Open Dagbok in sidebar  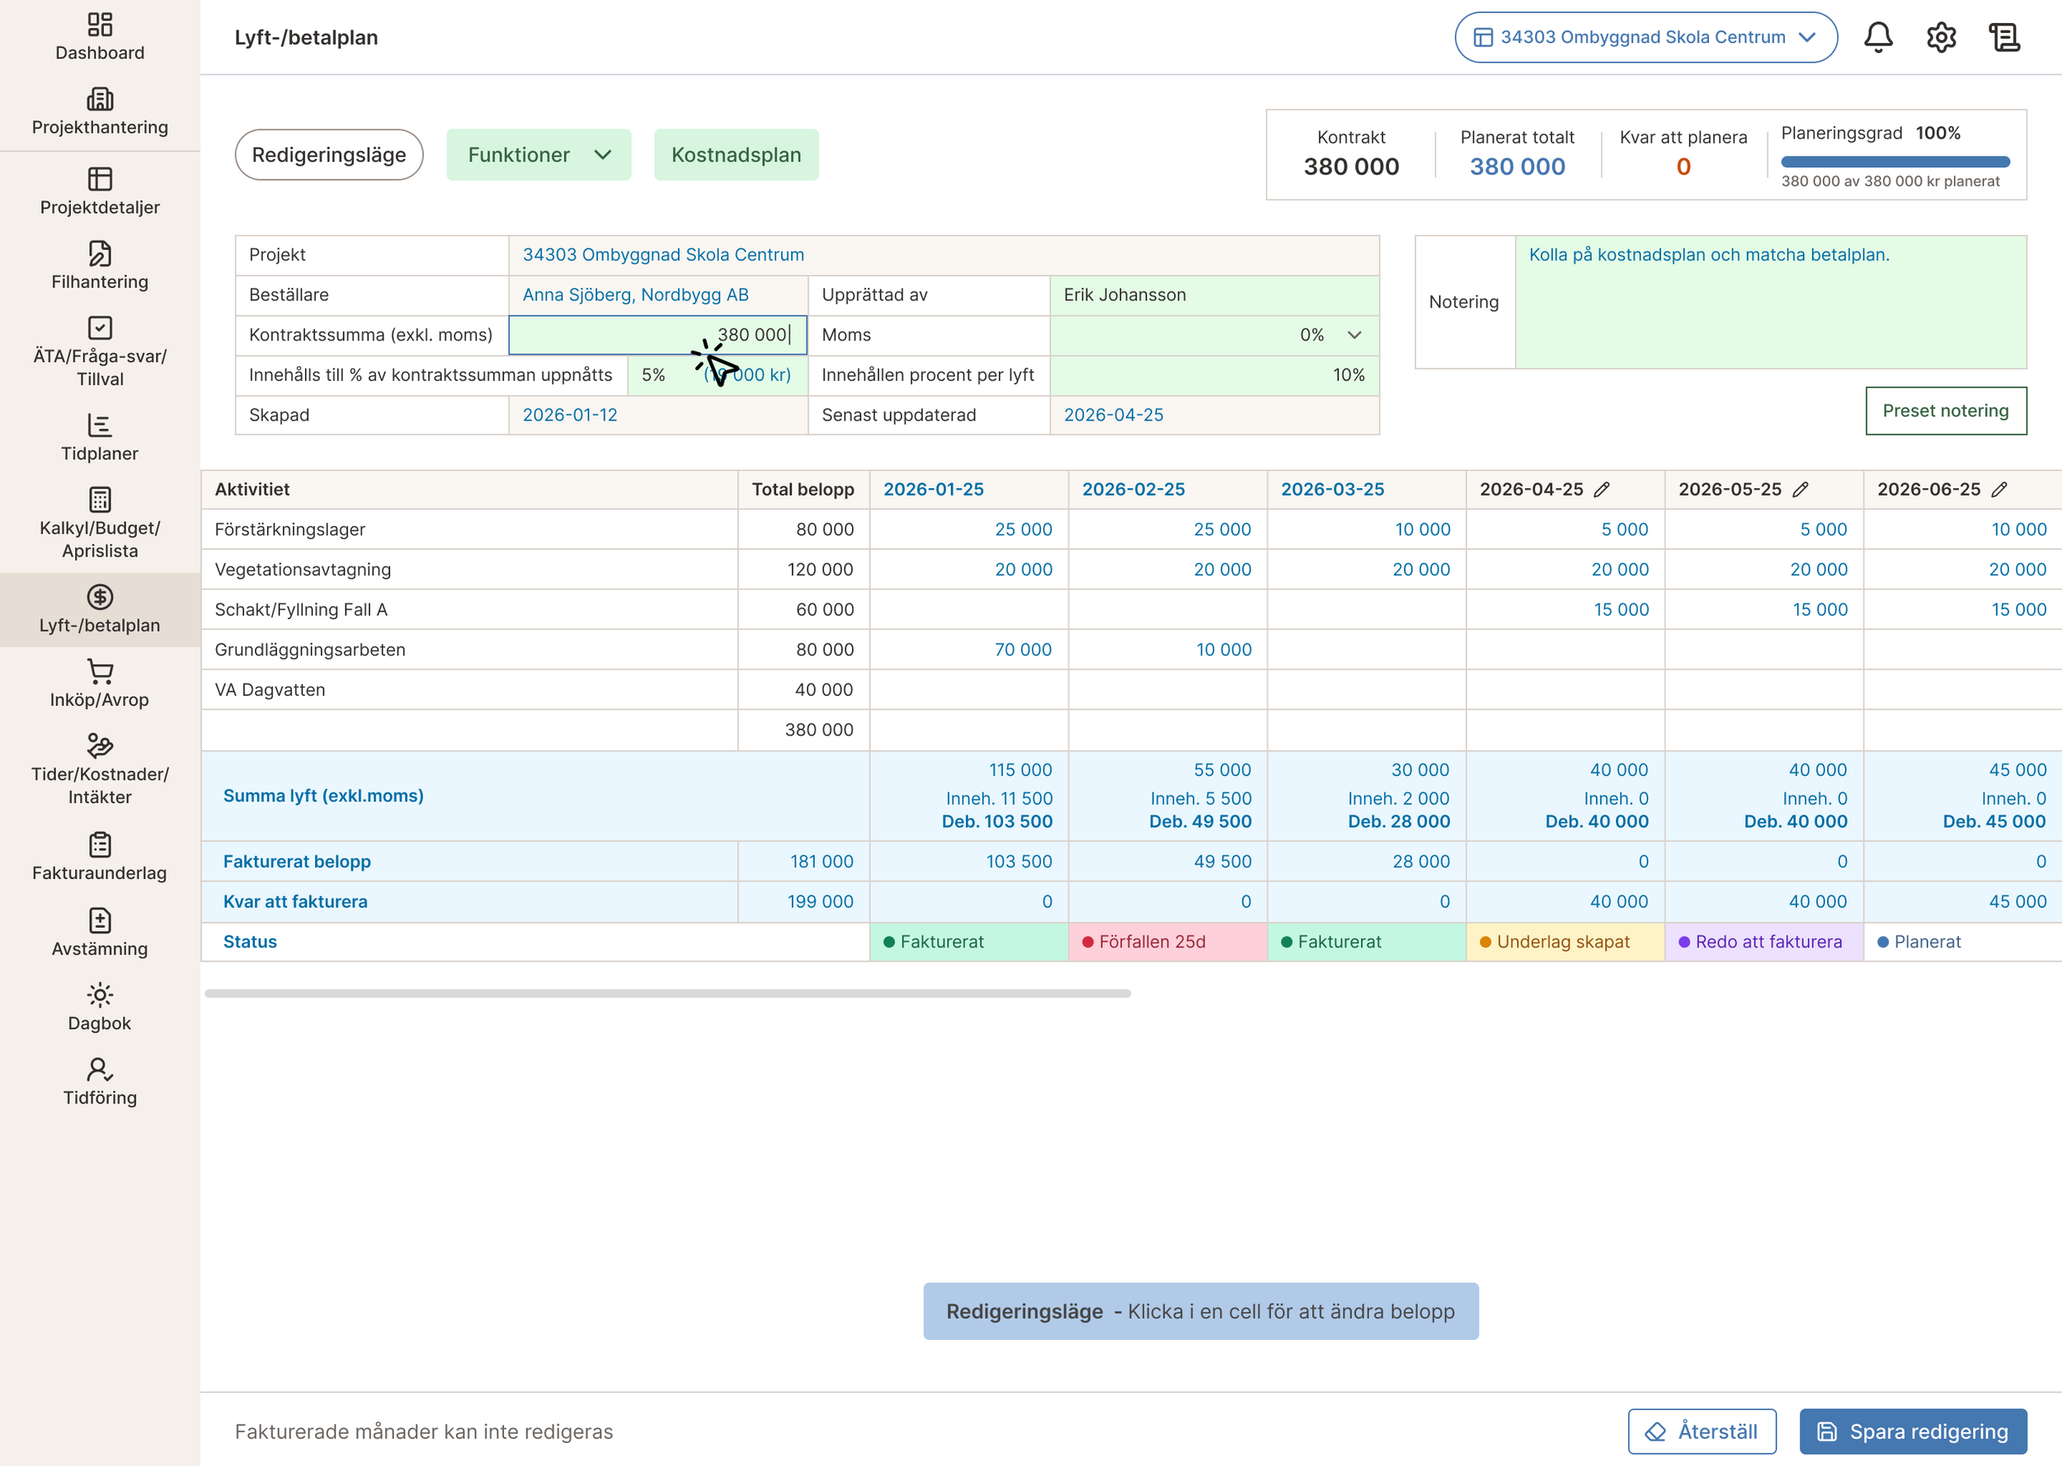pyautogui.click(x=99, y=1008)
